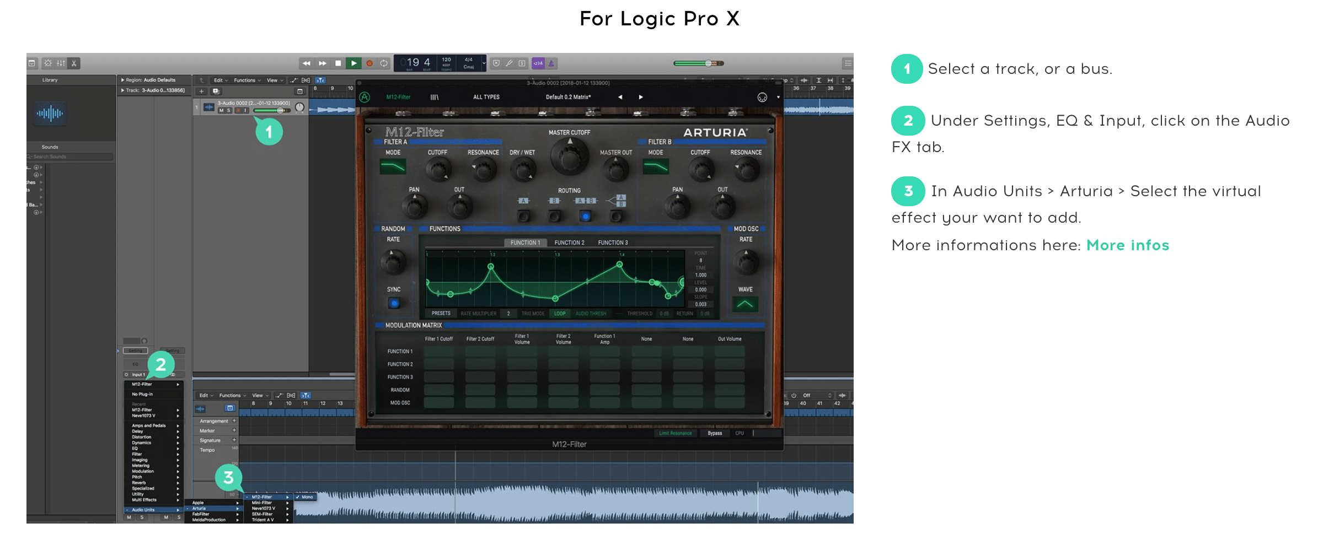Click the waveform icon in the Library

tap(50, 114)
